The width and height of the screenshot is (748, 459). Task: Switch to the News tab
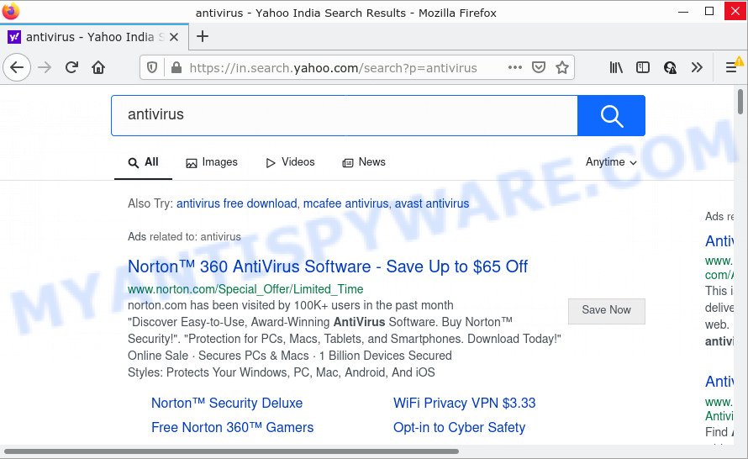(364, 163)
